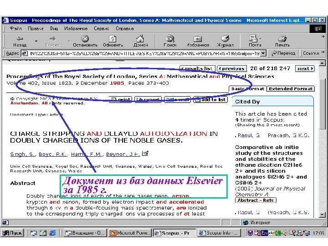Viewport: 328px width, 246px height.
Task: Switch to Scopus Info taskbar button
Action: (x=219, y=233)
